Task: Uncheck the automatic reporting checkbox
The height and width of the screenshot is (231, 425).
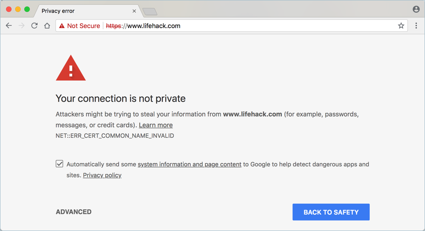Action: [60, 164]
